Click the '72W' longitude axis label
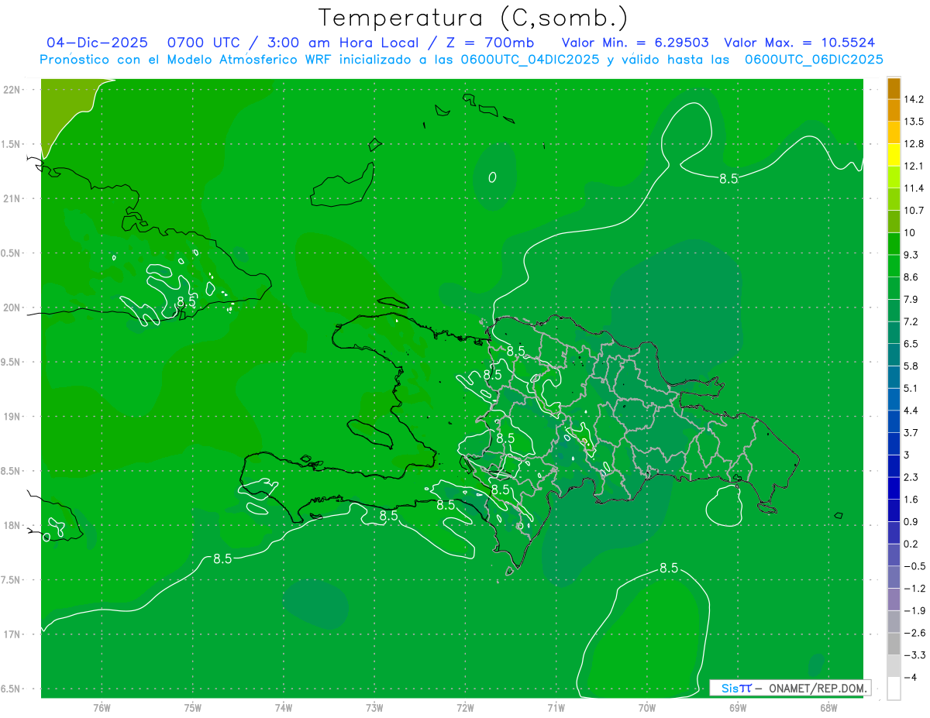Screen dimensions: 930x718 (x=465, y=708)
